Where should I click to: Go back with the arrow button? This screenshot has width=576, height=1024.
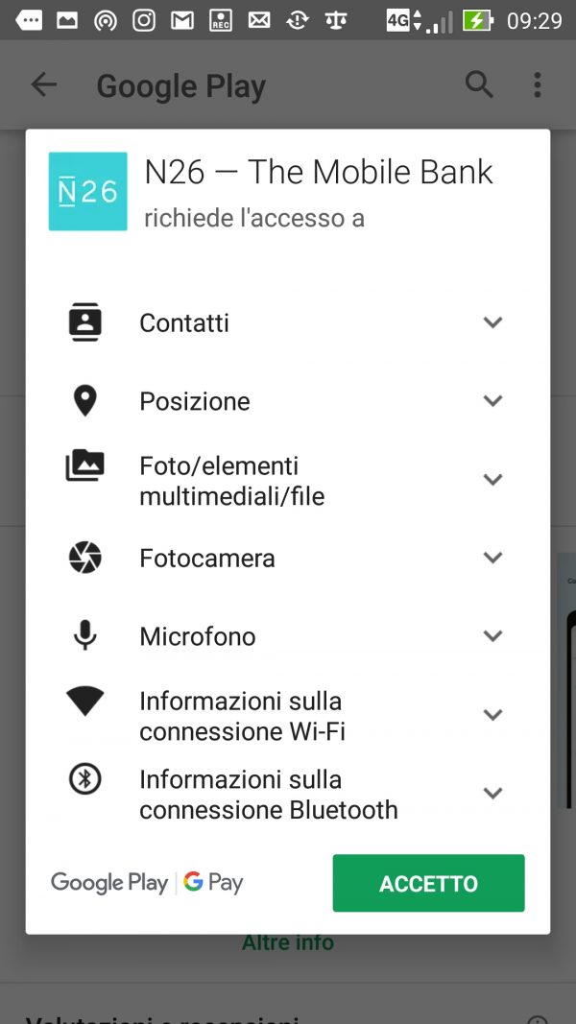pyautogui.click(x=44, y=84)
